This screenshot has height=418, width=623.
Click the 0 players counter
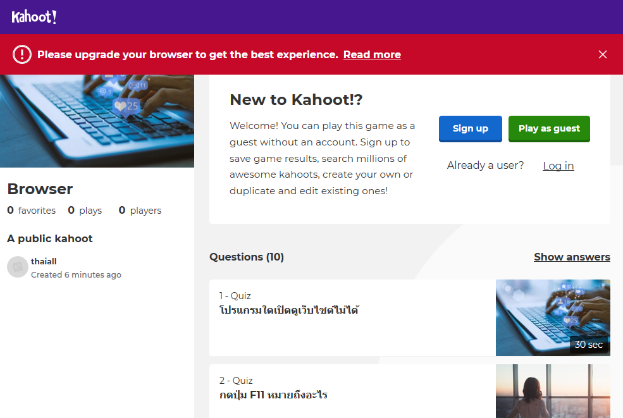140,211
